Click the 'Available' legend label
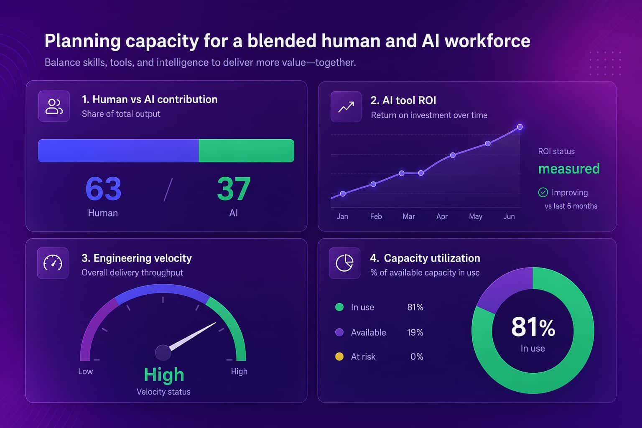The height and width of the screenshot is (428, 642). tap(368, 332)
